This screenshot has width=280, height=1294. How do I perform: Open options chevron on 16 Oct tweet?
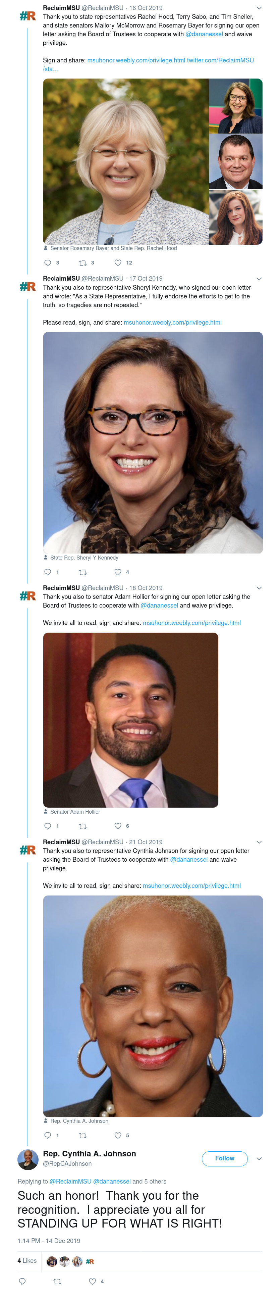pyautogui.click(x=259, y=8)
